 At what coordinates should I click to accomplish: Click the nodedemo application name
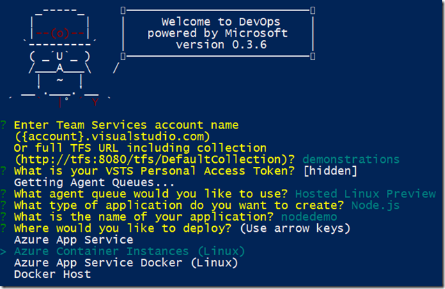pyautogui.click(x=309, y=217)
